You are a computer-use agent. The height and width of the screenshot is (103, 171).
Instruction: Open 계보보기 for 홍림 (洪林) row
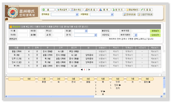coord(154,51)
